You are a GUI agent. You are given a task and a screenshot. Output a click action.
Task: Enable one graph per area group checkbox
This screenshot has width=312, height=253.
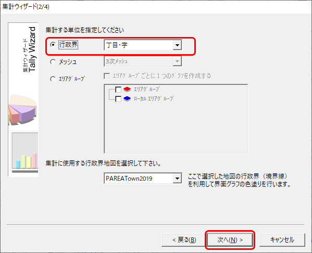coord(107,76)
